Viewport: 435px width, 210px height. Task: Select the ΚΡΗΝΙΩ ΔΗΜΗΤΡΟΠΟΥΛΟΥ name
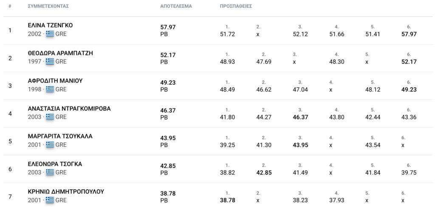click(66, 192)
